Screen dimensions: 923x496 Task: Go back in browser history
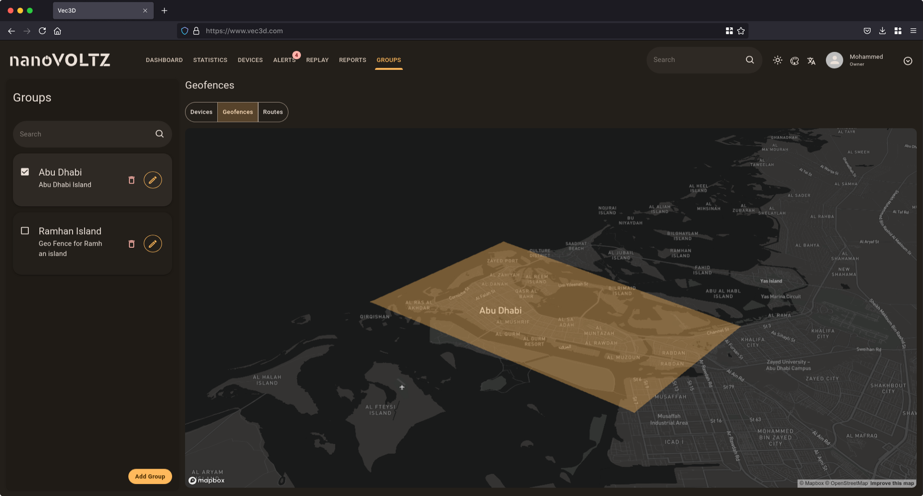point(12,31)
